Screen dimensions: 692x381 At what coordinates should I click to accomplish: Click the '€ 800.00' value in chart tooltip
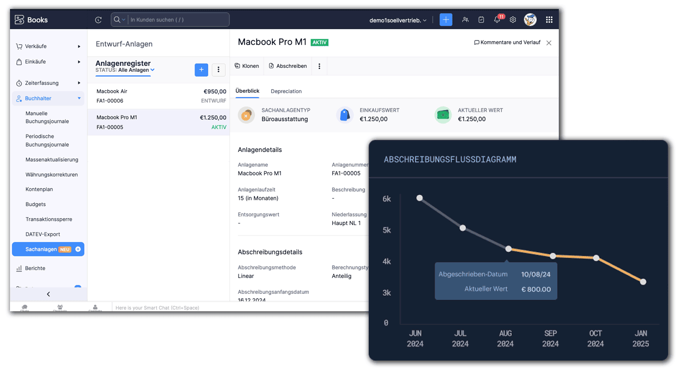536,289
